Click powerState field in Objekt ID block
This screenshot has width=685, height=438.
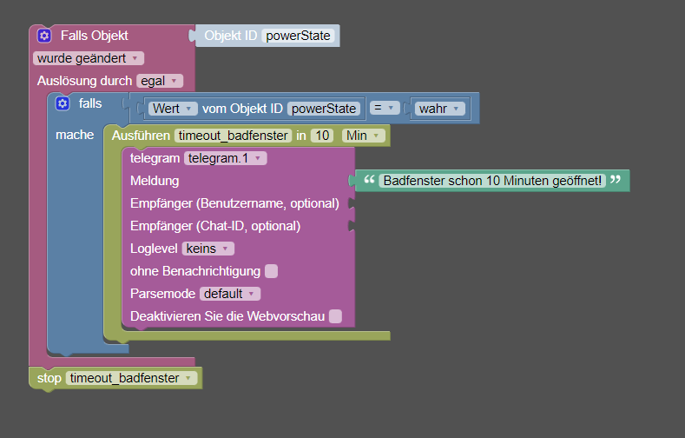[298, 36]
